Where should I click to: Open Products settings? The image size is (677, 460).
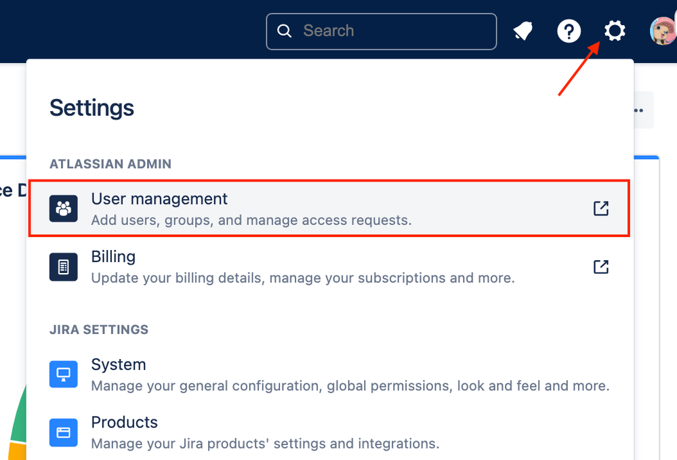tap(329, 432)
